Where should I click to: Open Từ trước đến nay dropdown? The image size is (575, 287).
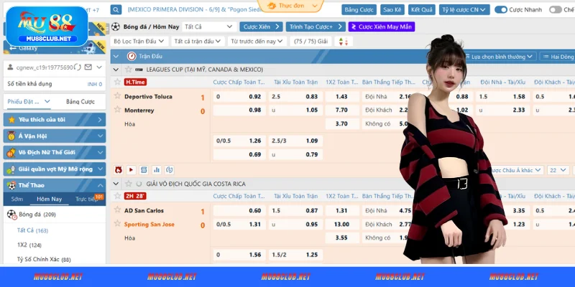click(257, 42)
